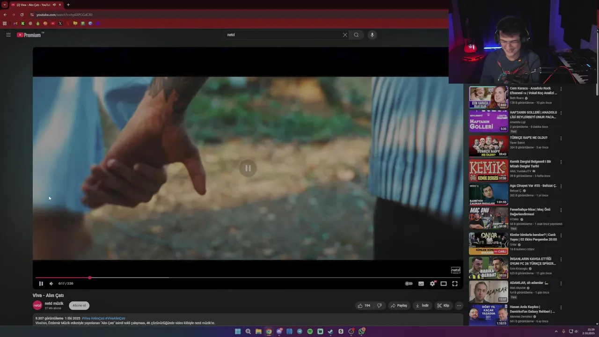Screen dimensions: 599x337
Task: Open options menu for Kimler kimlerle video
Action: [561, 235]
